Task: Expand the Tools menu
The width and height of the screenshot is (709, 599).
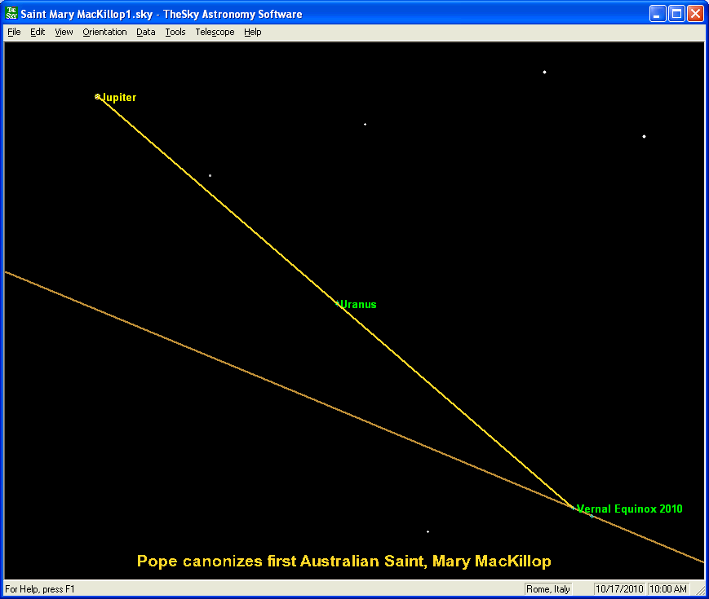Action: point(175,32)
